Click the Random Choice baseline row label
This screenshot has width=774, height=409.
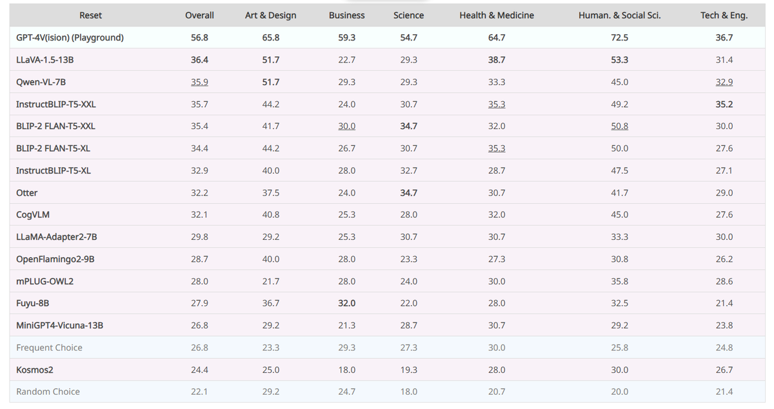(x=48, y=392)
